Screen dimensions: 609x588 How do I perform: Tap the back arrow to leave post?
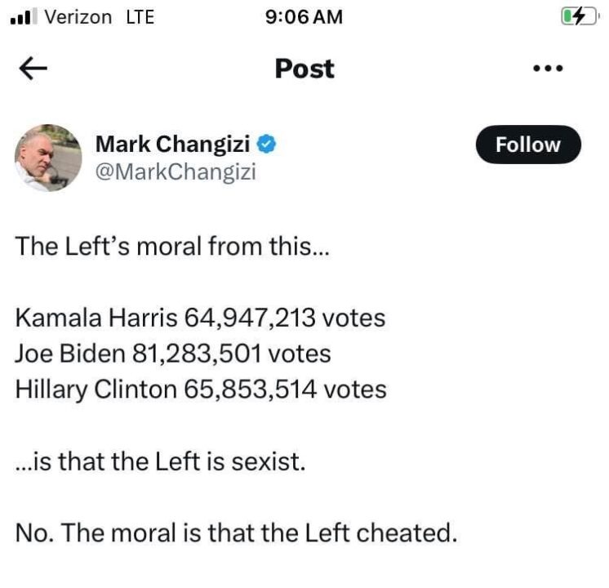click(x=32, y=69)
